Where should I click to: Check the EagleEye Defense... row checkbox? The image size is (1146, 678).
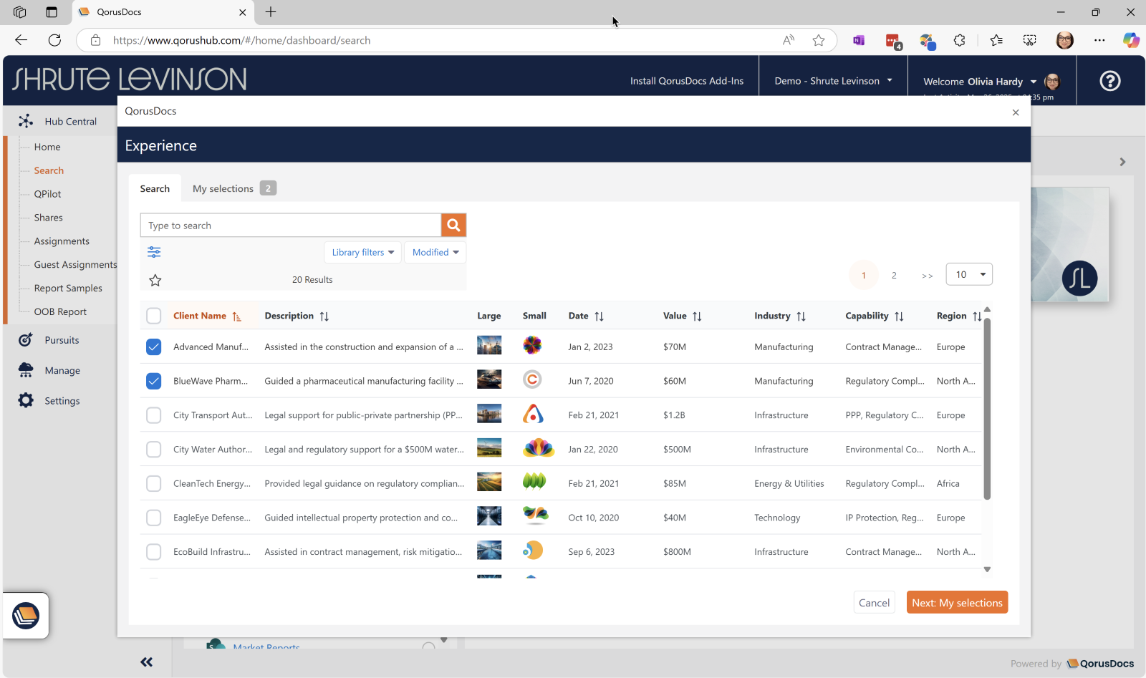click(x=154, y=518)
